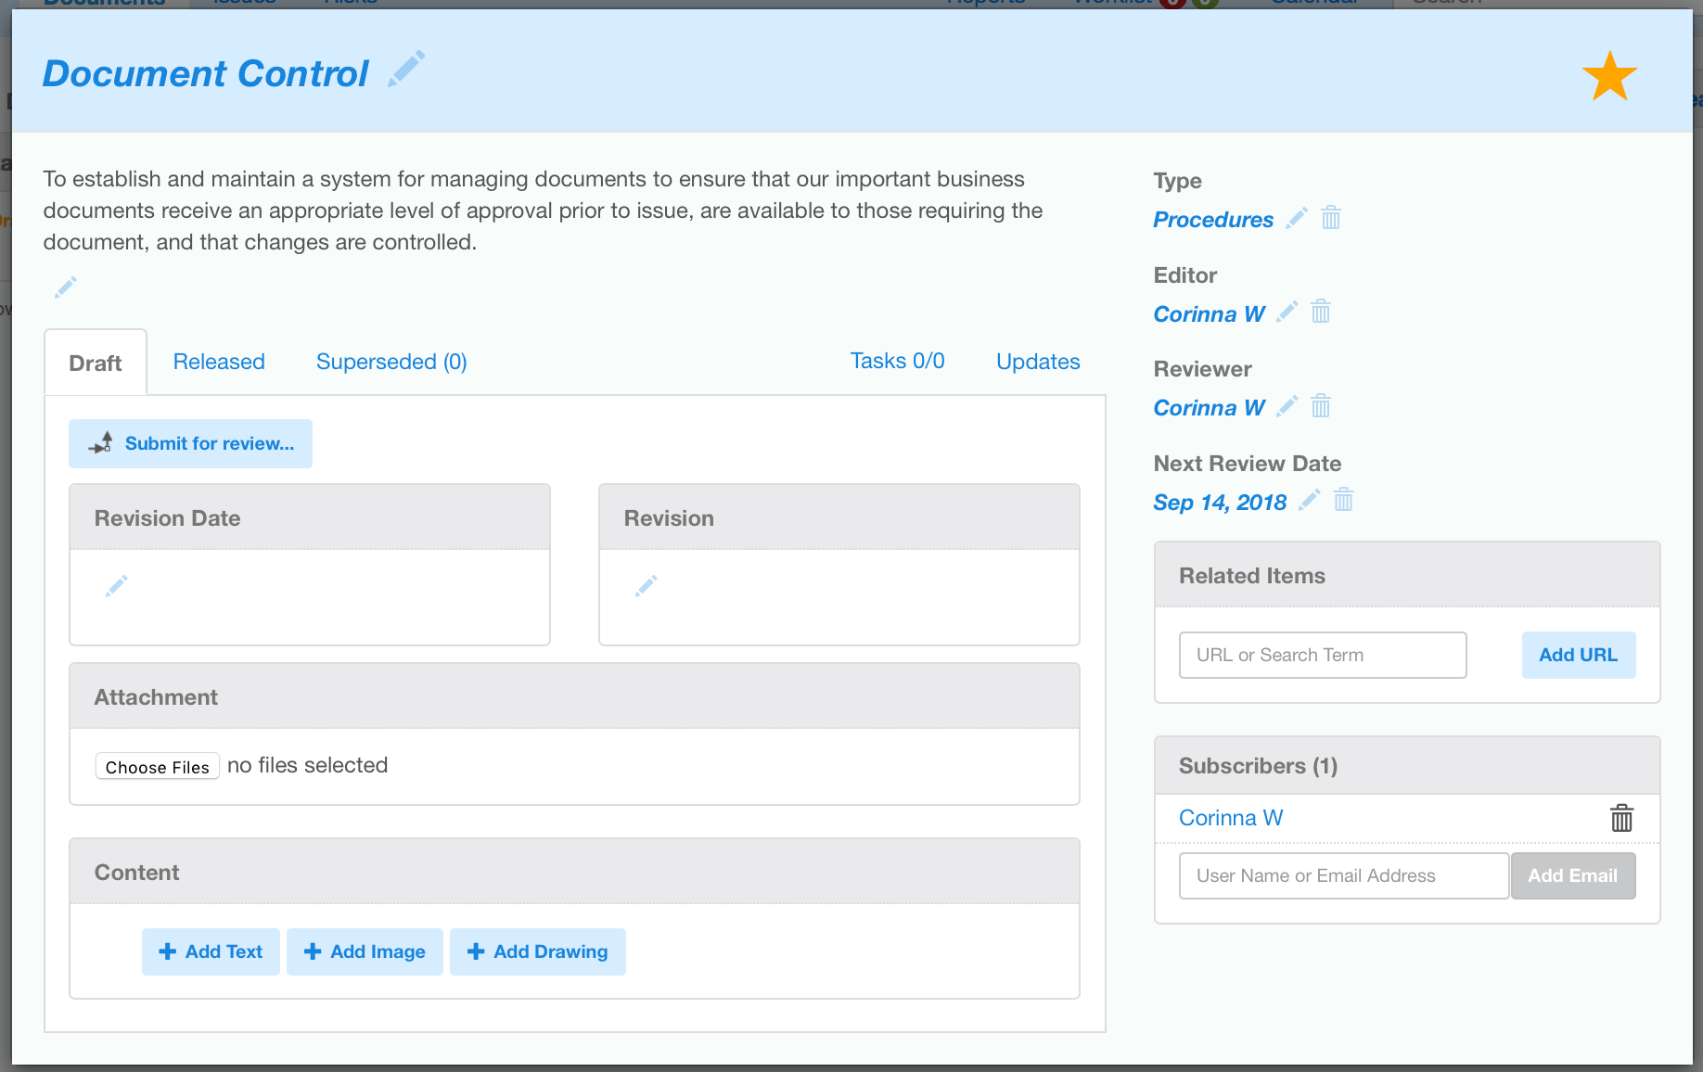Add Text to content

tap(211, 951)
